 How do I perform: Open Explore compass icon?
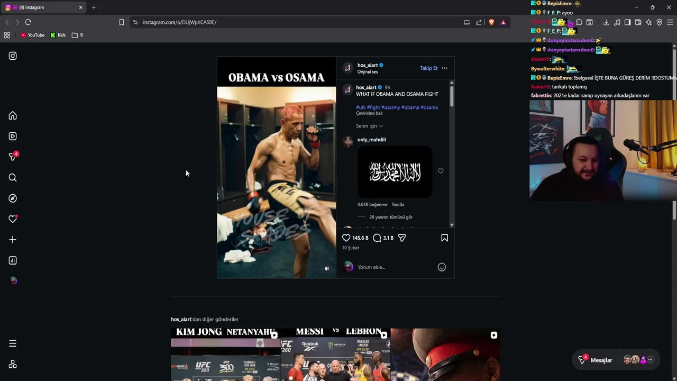[13, 198]
